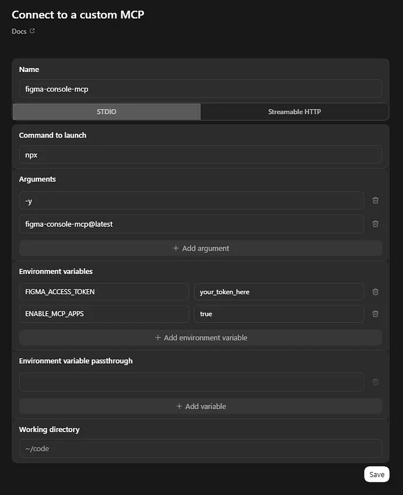Click the your_token_here value field
The height and width of the screenshot is (495, 403).
(x=279, y=292)
